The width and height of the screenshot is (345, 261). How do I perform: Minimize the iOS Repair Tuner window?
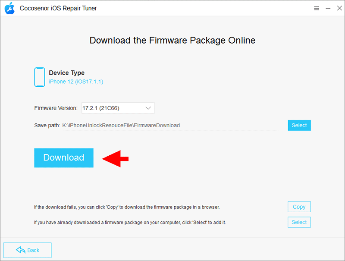pyautogui.click(x=328, y=8)
